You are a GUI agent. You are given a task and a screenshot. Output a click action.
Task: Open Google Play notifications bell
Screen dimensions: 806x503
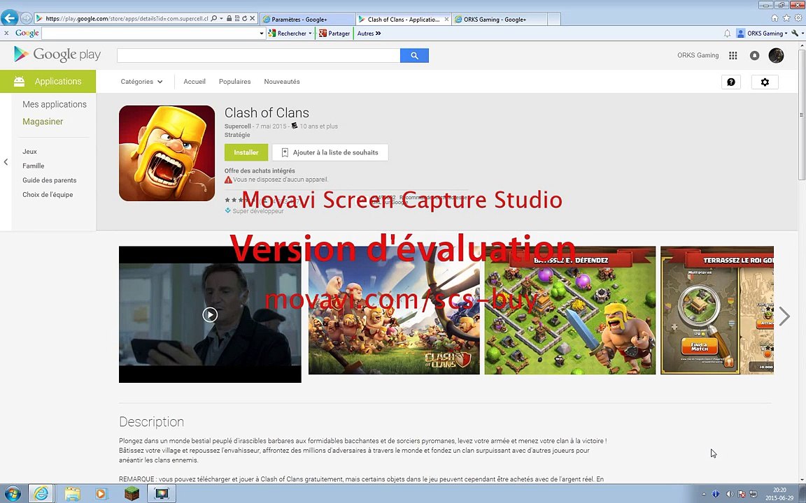click(755, 55)
